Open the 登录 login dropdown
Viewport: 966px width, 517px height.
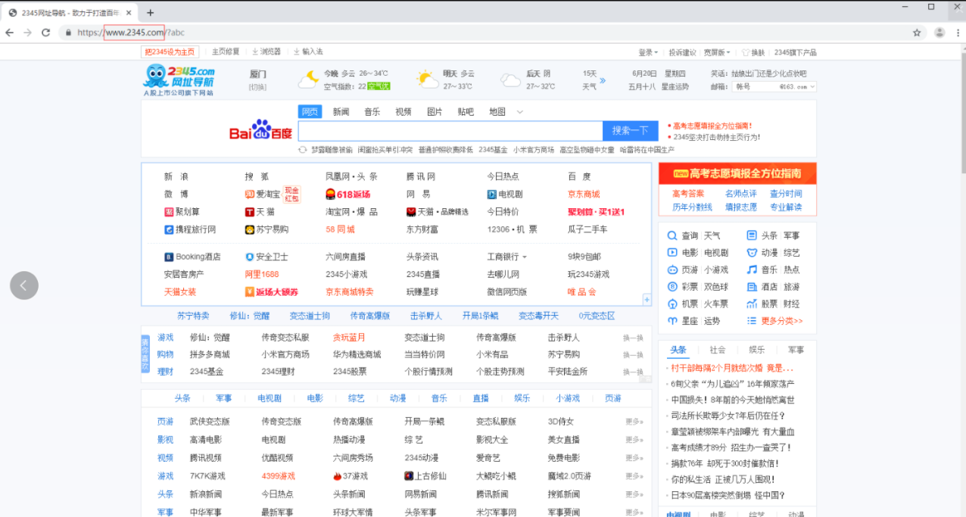click(x=647, y=52)
